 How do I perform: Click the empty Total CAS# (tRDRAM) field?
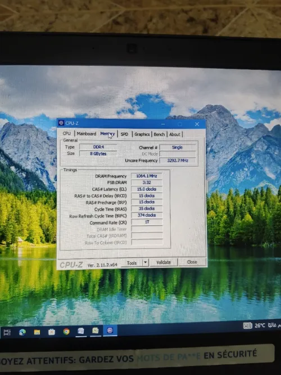[147, 235]
